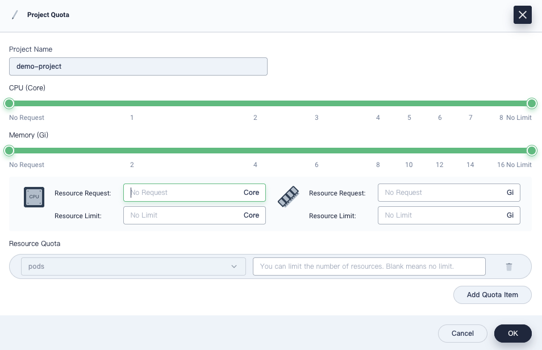Focus the CPU Resource Request input
Screen dimensions: 542x350
tap(187, 193)
